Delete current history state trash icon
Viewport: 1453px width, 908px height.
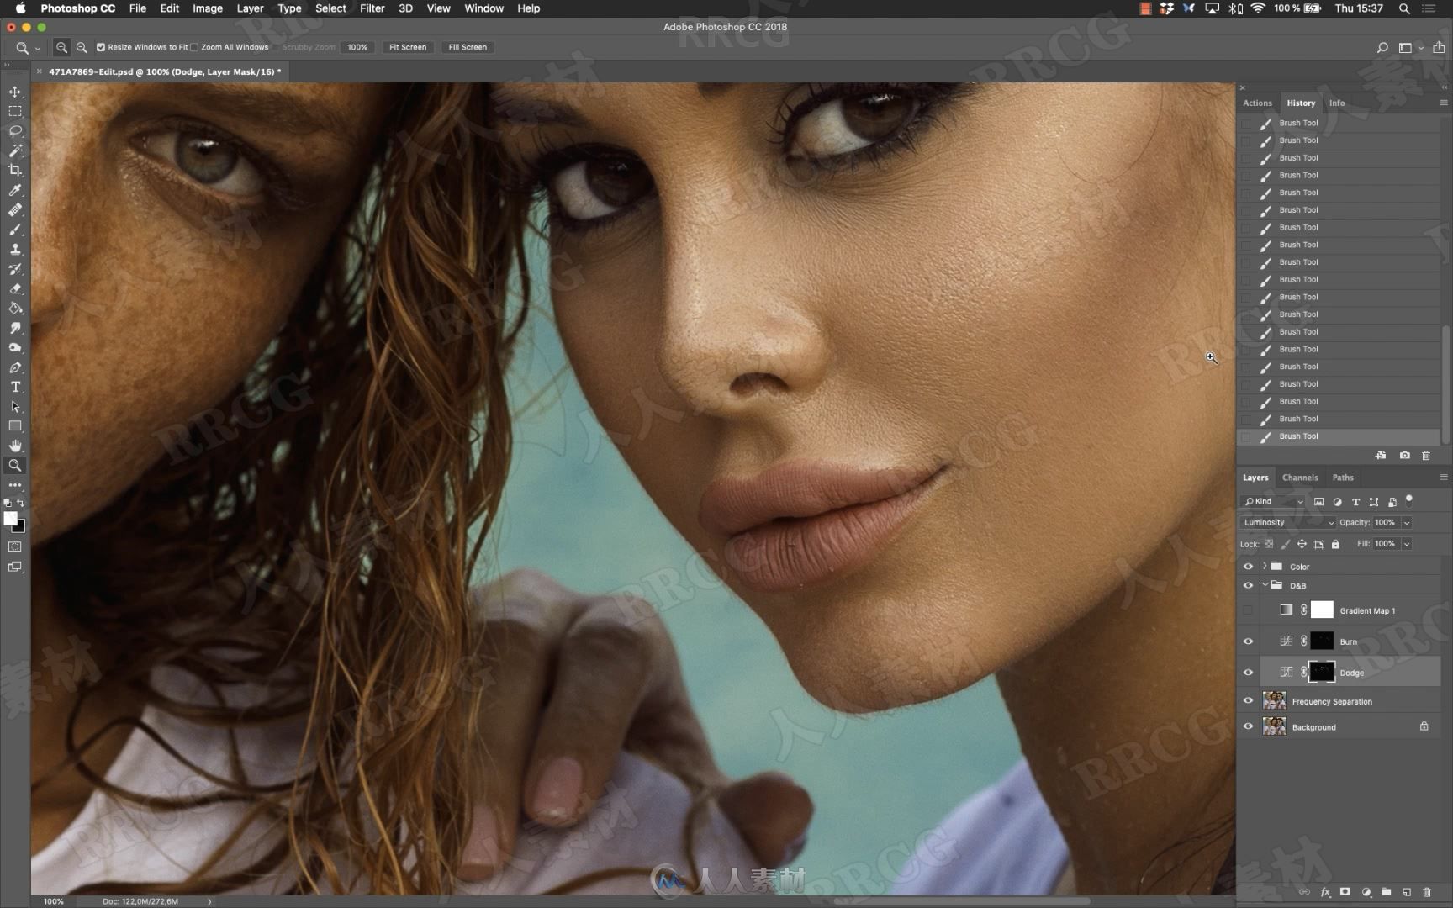coord(1426,455)
